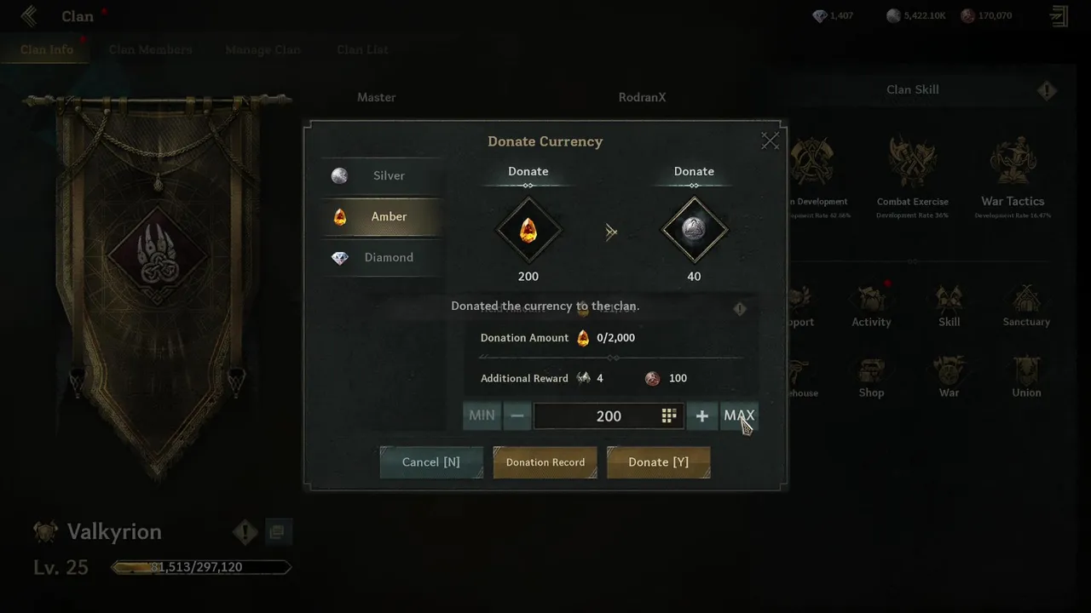Open the clan Shop icon
Screen dimensions: 1091x613
click(871, 370)
